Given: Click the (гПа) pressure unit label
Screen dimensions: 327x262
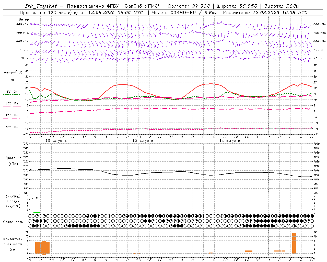Looking at the screenshot, I should [13, 164].
